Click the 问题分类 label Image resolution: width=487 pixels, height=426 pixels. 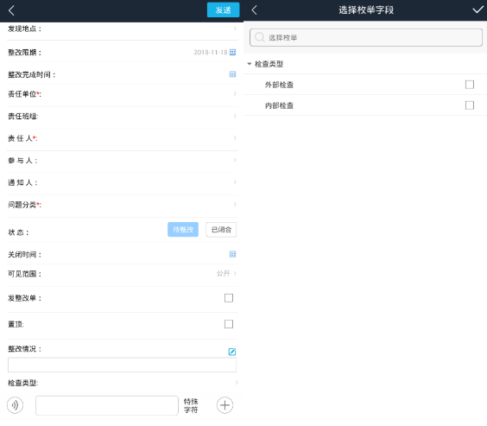point(24,205)
